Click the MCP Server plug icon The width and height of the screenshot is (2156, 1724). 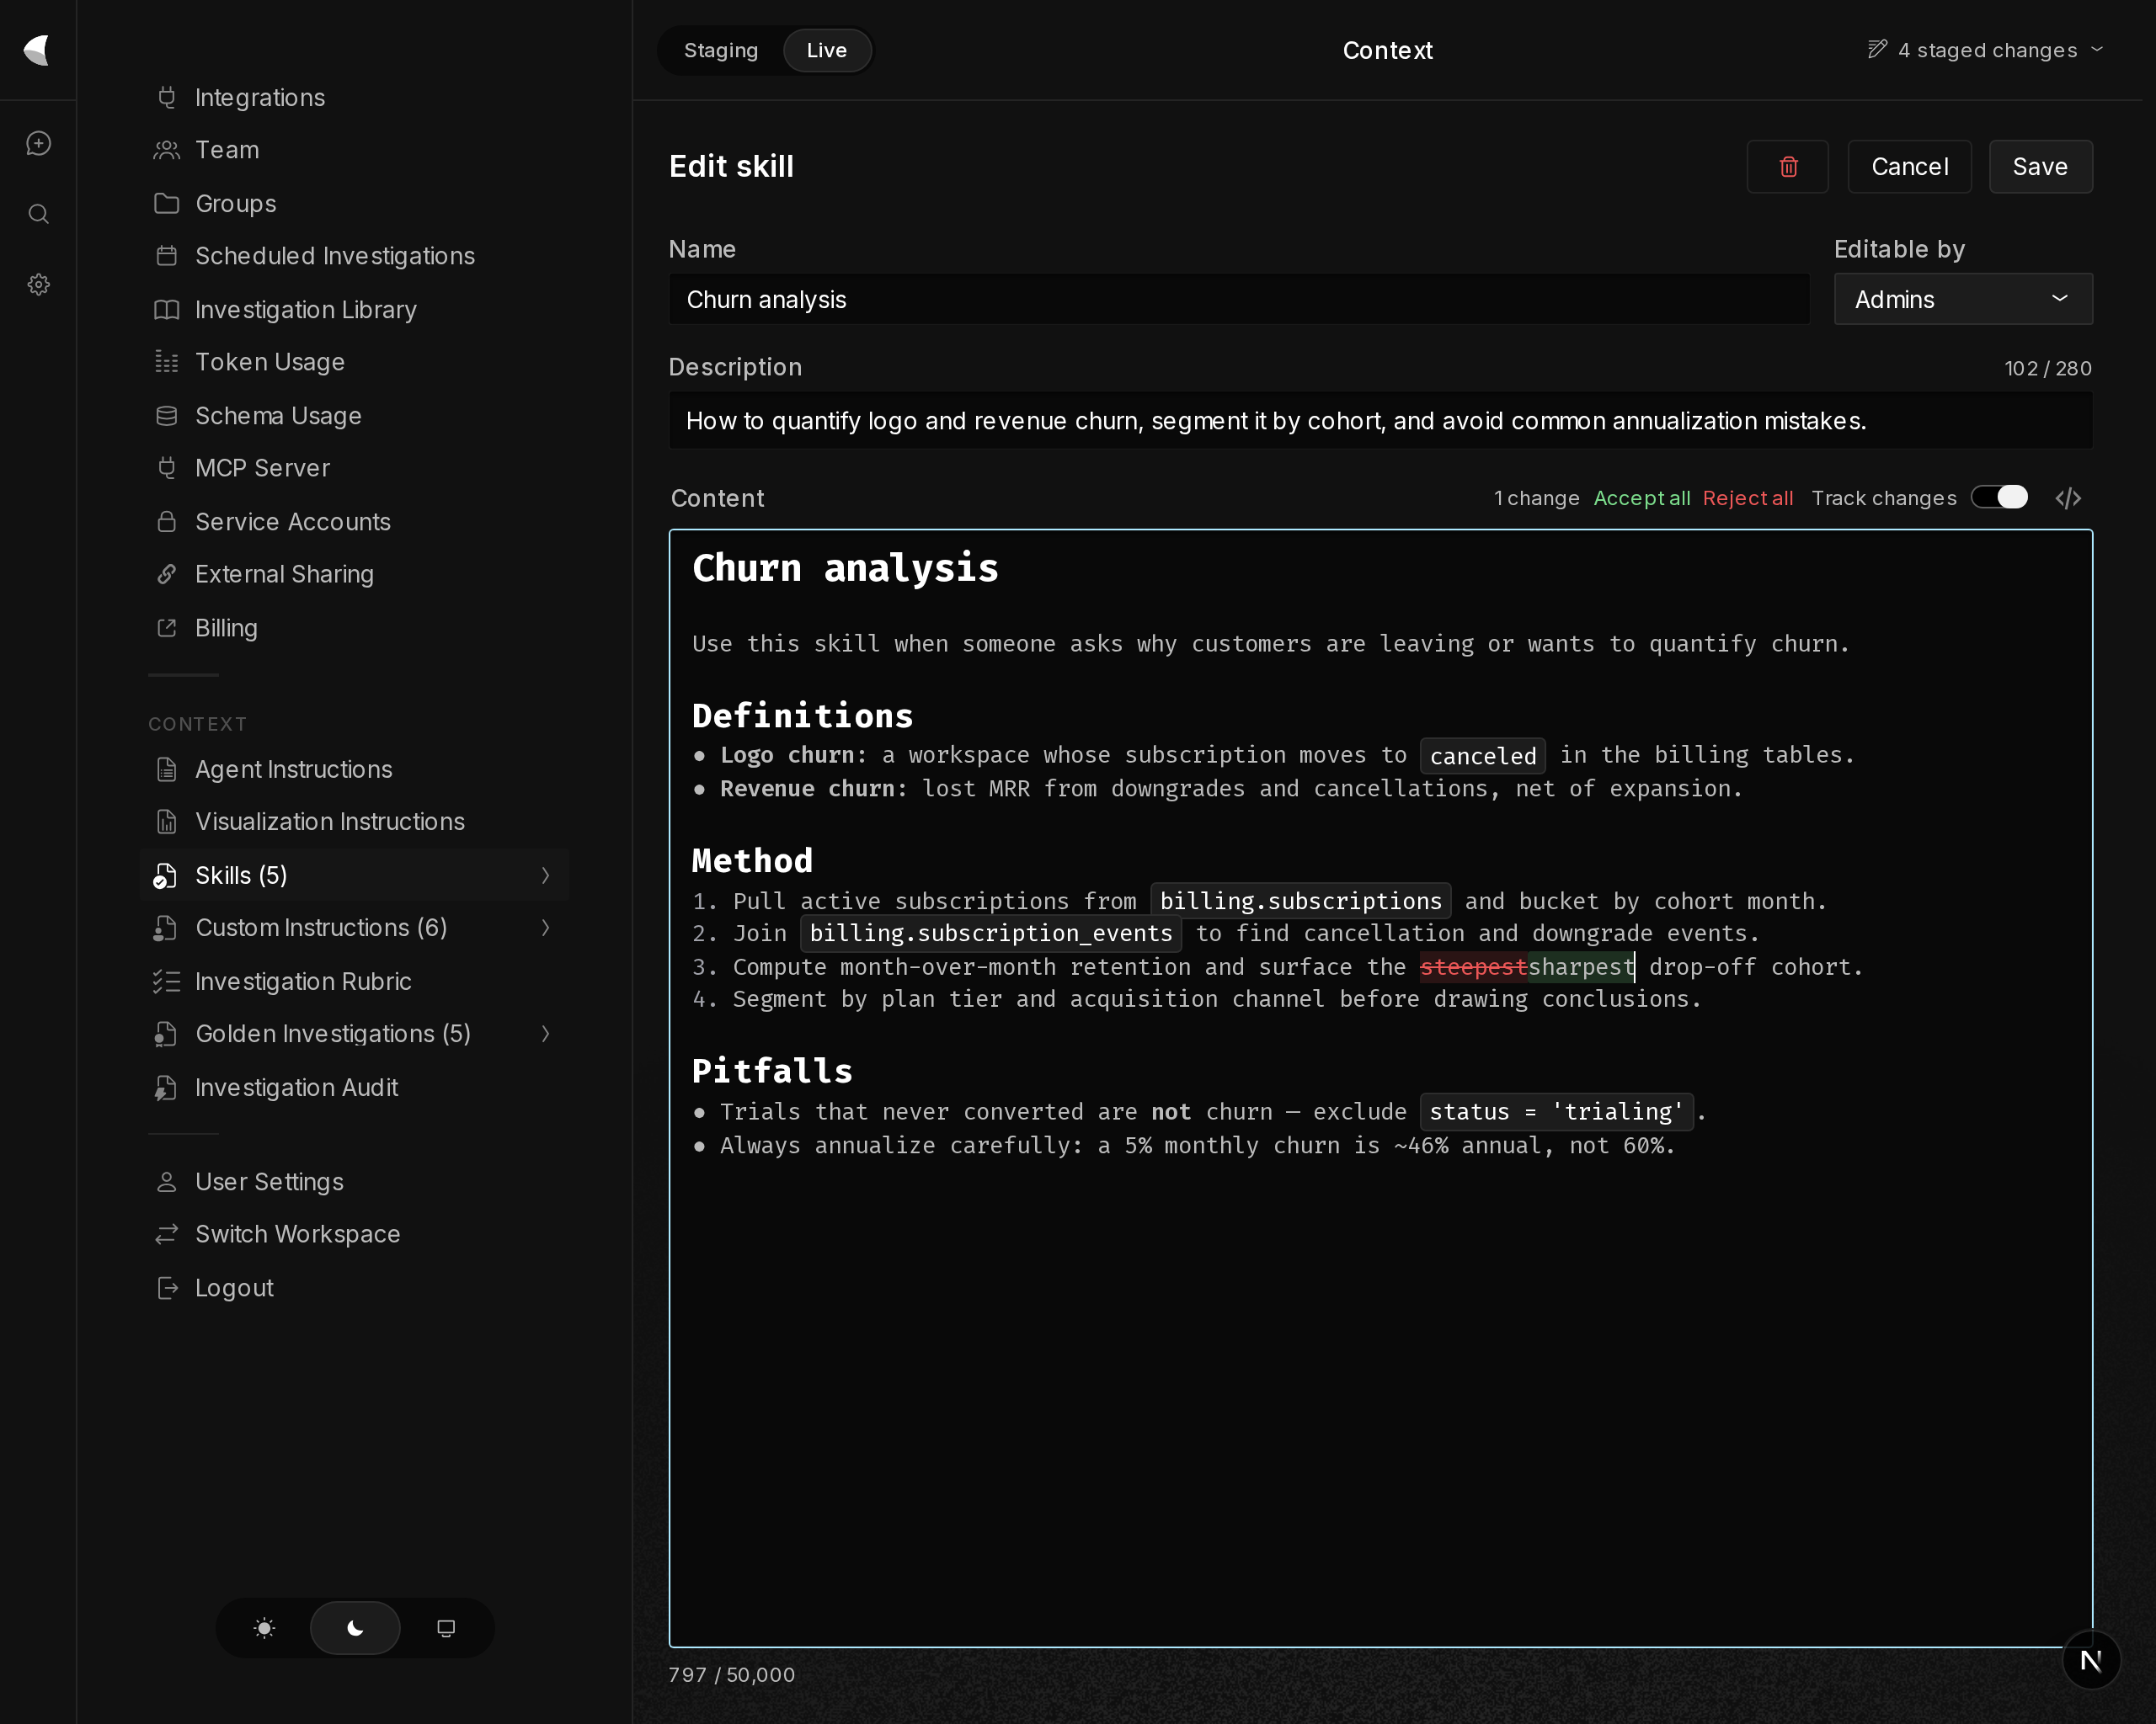(167, 468)
